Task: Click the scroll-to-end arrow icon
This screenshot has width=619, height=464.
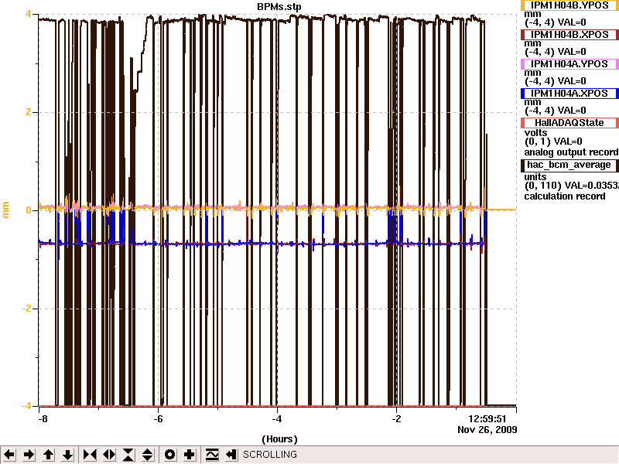Action: pyautogui.click(x=231, y=455)
